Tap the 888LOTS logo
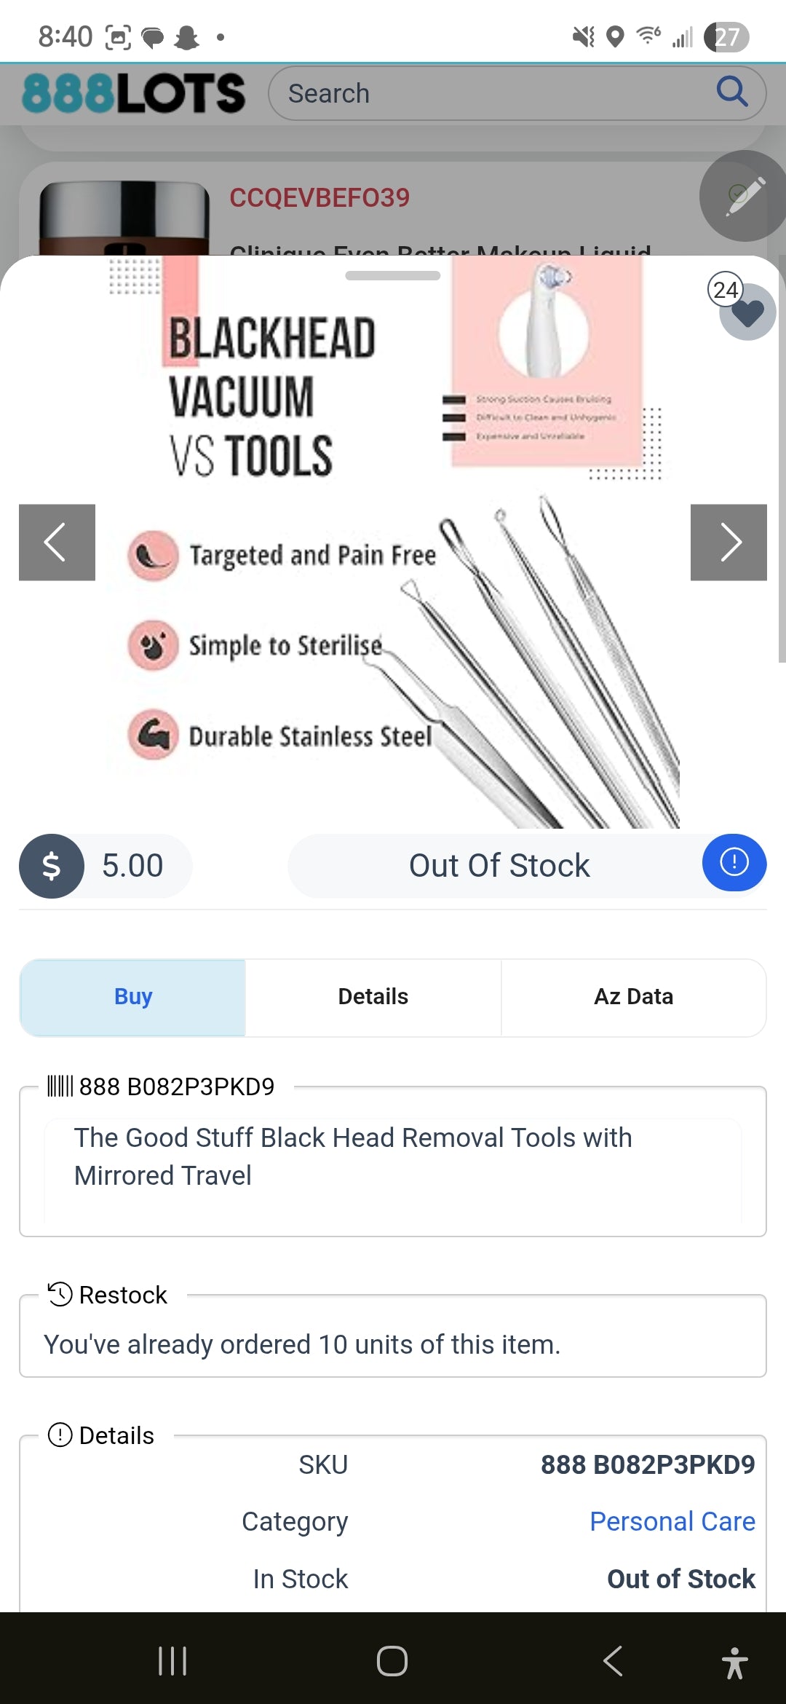Screen dimensions: 786x1704 tap(134, 93)
